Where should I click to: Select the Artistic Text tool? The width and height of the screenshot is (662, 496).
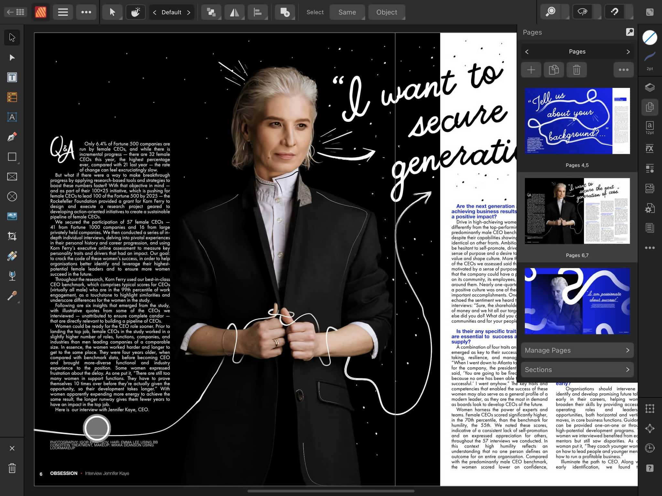click(x=12, y=117)
